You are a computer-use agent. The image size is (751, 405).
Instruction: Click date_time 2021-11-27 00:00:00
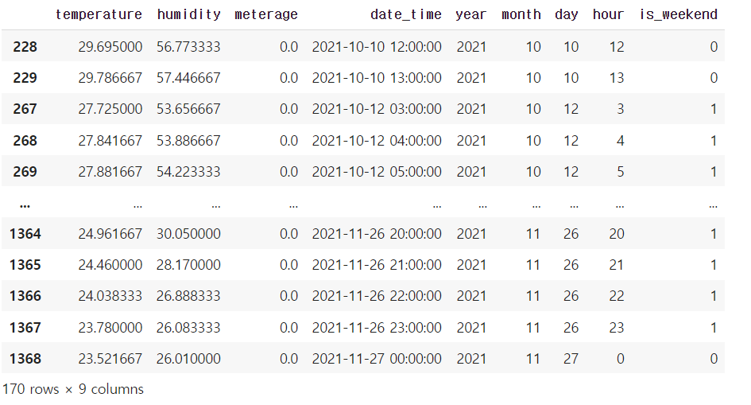coord(377,359)
